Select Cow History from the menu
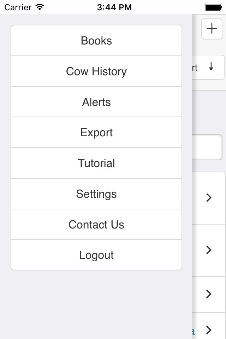This screenshot has height=339, width=226. coord(96,71)
